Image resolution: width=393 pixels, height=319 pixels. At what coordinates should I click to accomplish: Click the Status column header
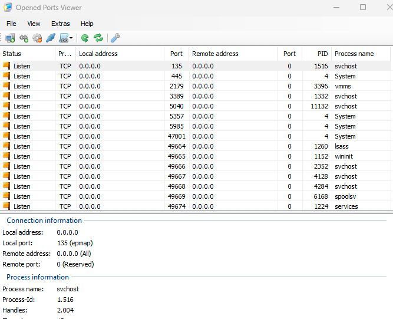[27, 54]
